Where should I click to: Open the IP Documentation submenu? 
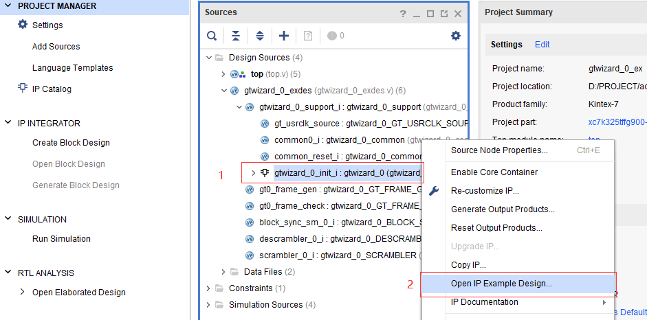pos(518,302)
